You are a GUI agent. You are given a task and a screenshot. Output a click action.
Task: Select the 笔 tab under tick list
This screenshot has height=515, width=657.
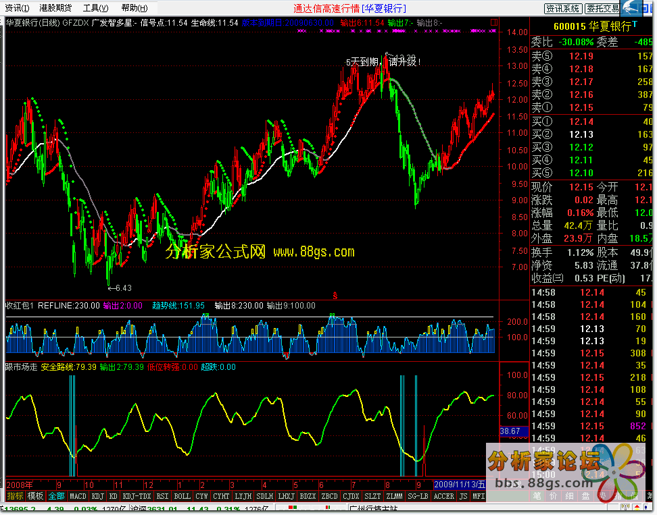[x=537, y=497]
